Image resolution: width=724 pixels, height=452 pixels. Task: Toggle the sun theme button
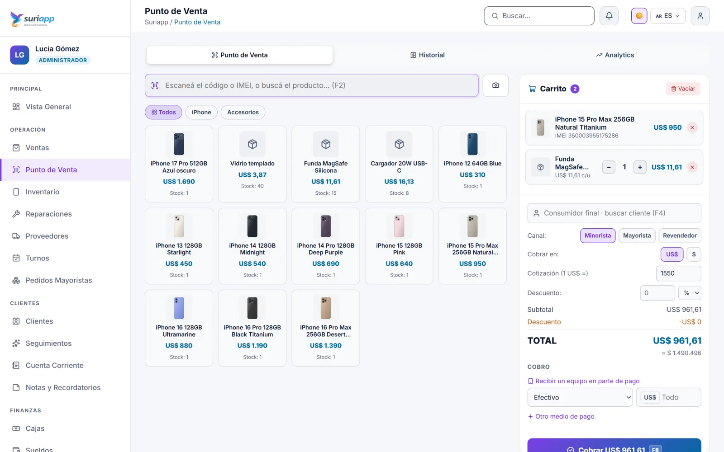tap(639, 16)
